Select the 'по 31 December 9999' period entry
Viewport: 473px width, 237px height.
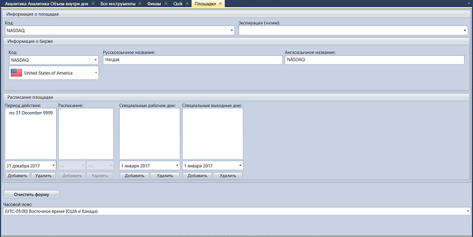pos(31,113)
